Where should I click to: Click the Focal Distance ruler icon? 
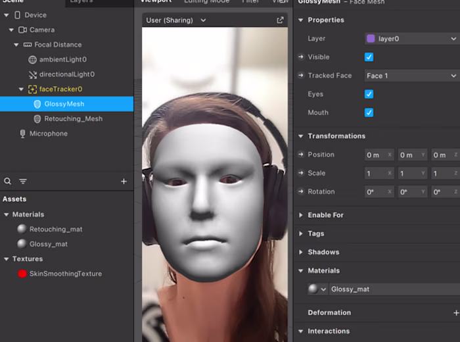pyautogui.click(x=28, y=45)
